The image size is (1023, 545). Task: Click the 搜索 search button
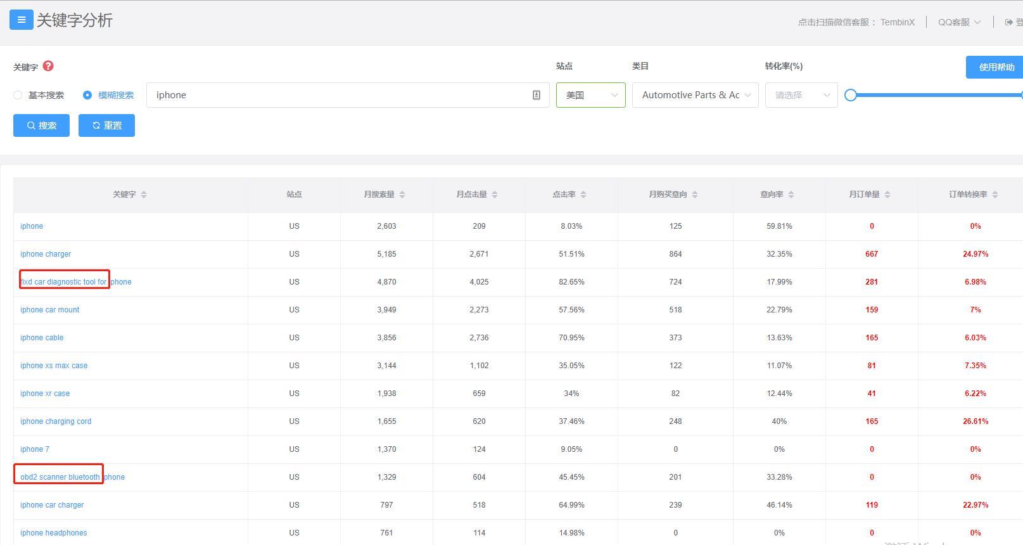pos(41,125)
